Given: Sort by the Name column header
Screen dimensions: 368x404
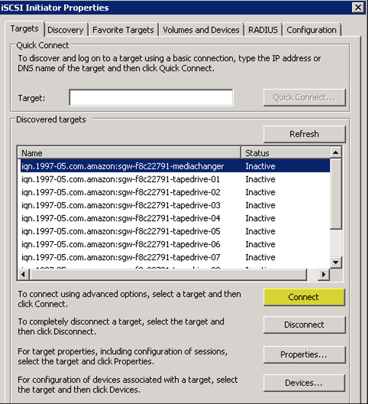Looking at the screenshot, I should click(x=130, y=153).
